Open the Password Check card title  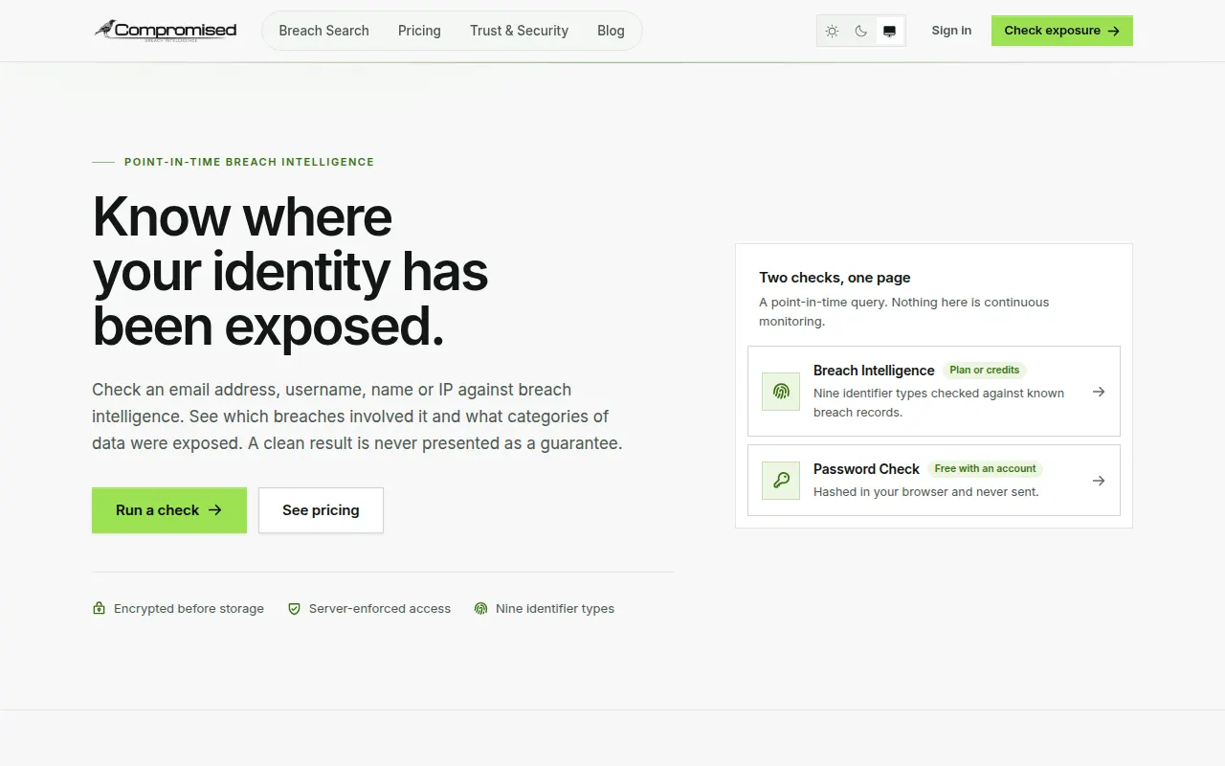(866, 469)
